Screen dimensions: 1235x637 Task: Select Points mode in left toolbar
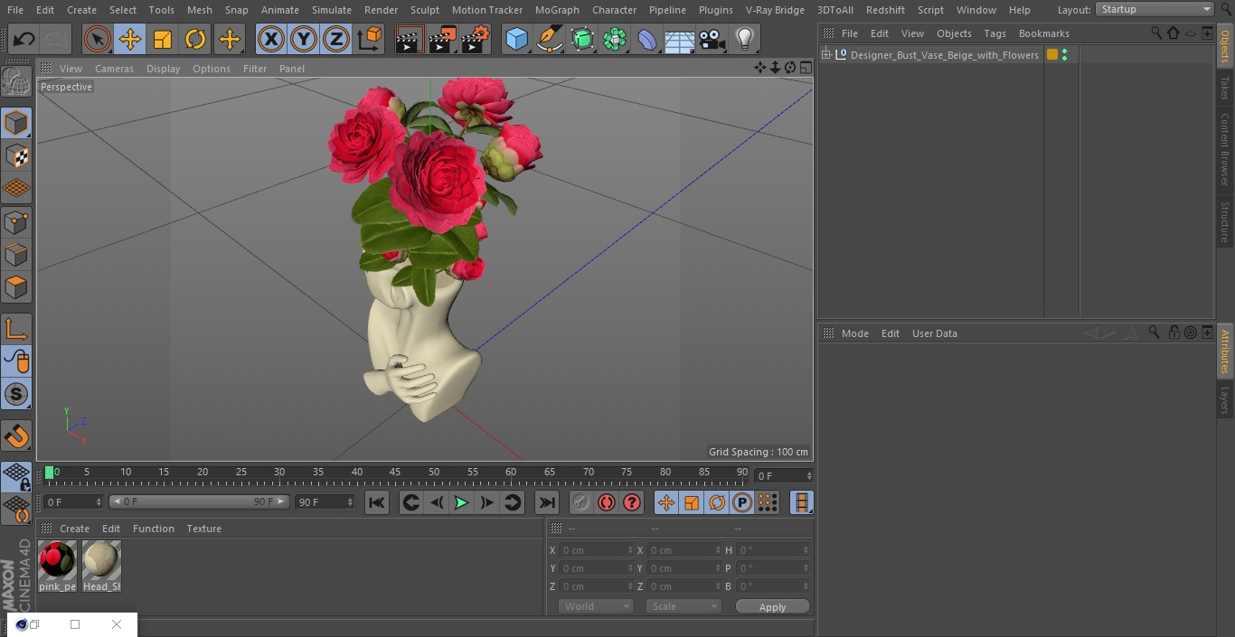16,221
